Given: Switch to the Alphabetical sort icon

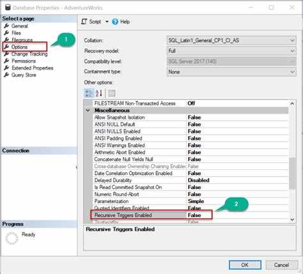Looking at the screenshot, I should point(98,93).
